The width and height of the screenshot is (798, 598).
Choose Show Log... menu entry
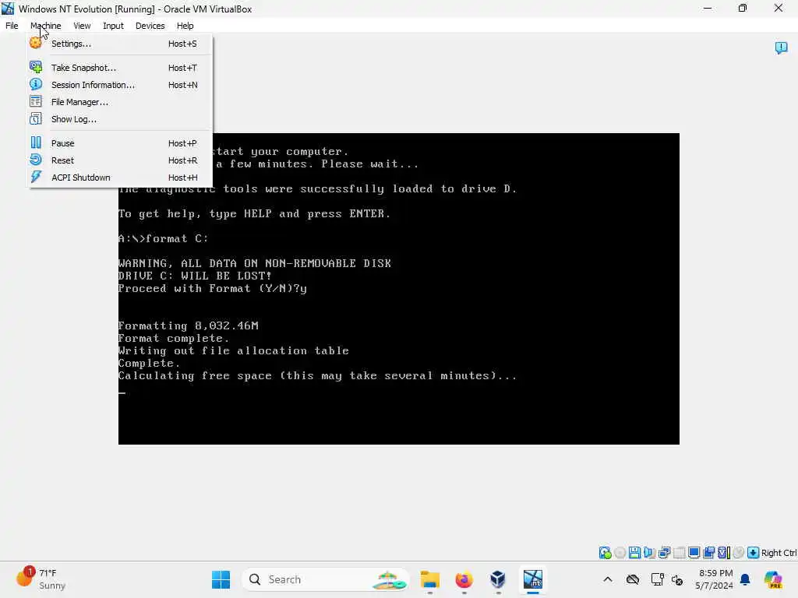(120, 119)
